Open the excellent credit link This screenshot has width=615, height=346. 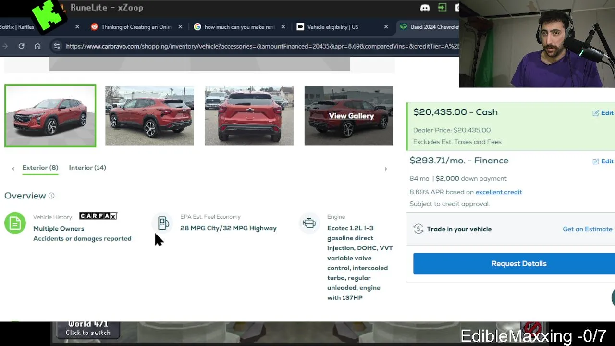pyautogui.click(x=499, y=192)
